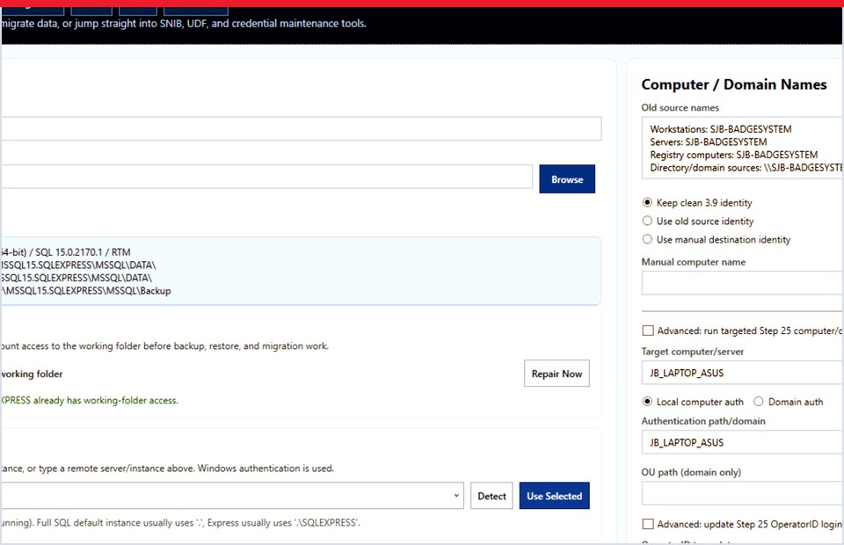Focus the Authentication path/domain field

(x=742, y=442)
